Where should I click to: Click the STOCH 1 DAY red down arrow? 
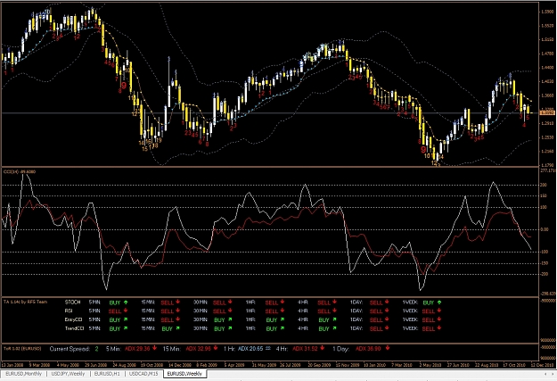click(387, 302)
